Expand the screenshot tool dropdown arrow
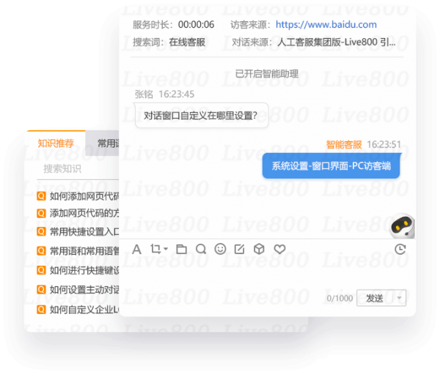 pos(166,249)
